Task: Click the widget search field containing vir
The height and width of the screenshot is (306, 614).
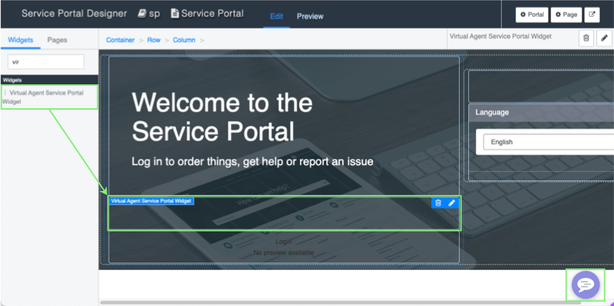Action: (x=46, y=62)
